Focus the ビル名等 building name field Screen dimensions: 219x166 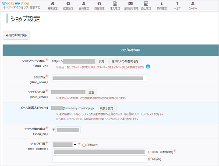(x=100, y=159)
